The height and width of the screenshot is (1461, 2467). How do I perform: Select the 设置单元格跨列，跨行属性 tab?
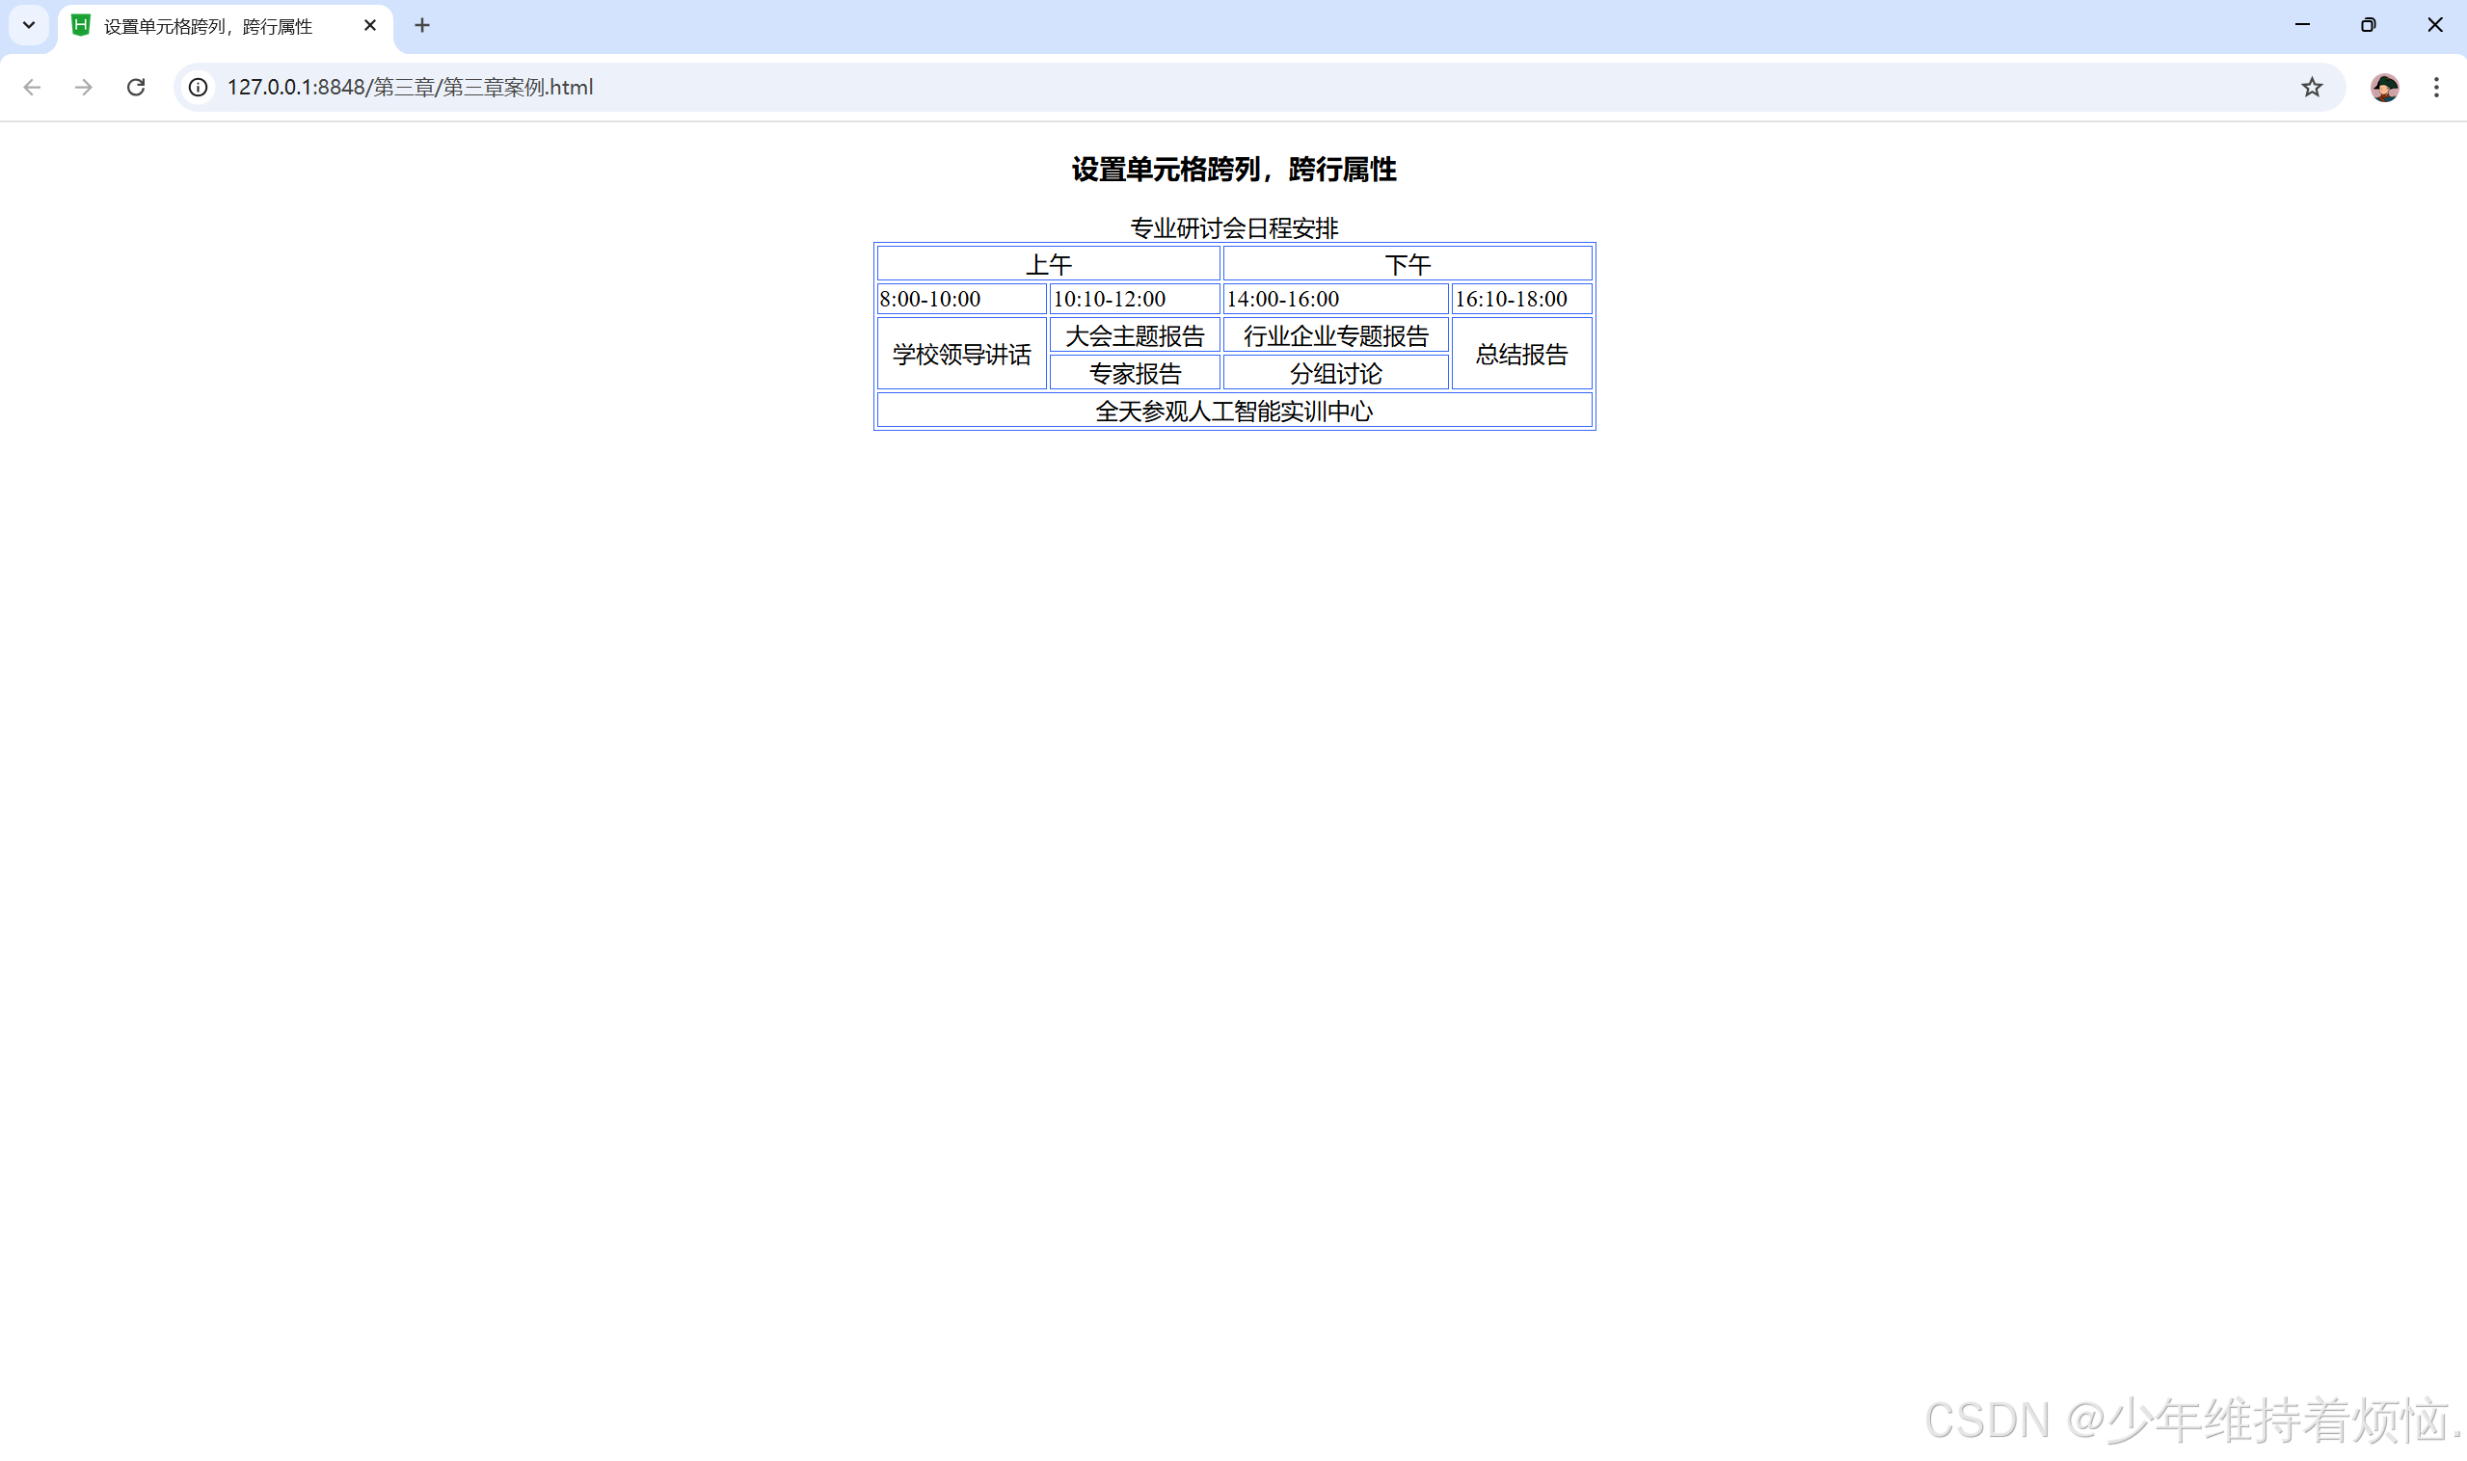pos(208,27)
